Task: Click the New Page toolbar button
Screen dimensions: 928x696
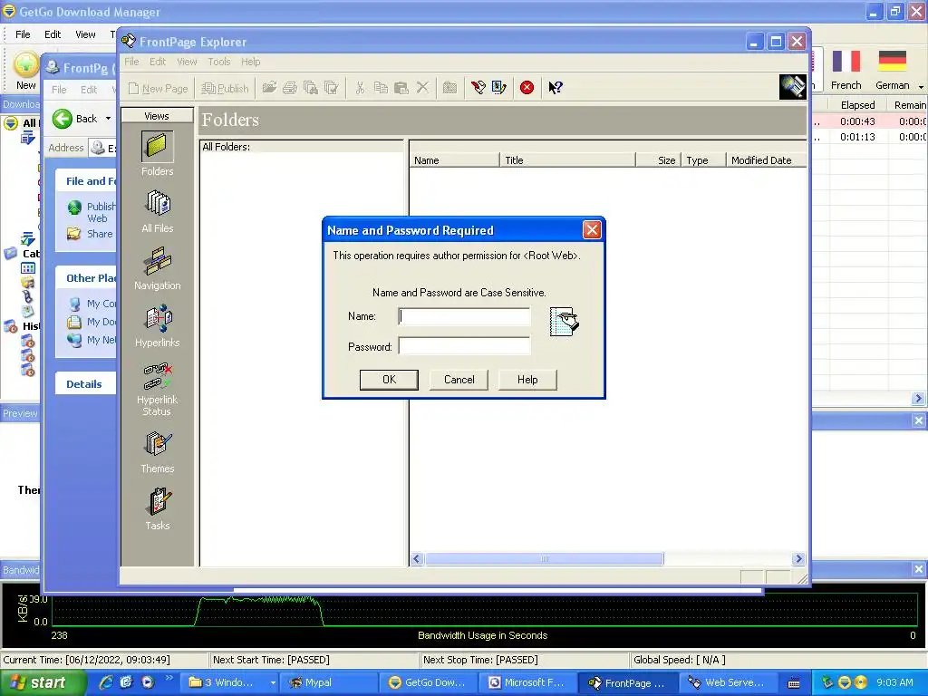Action: point(159,88)
